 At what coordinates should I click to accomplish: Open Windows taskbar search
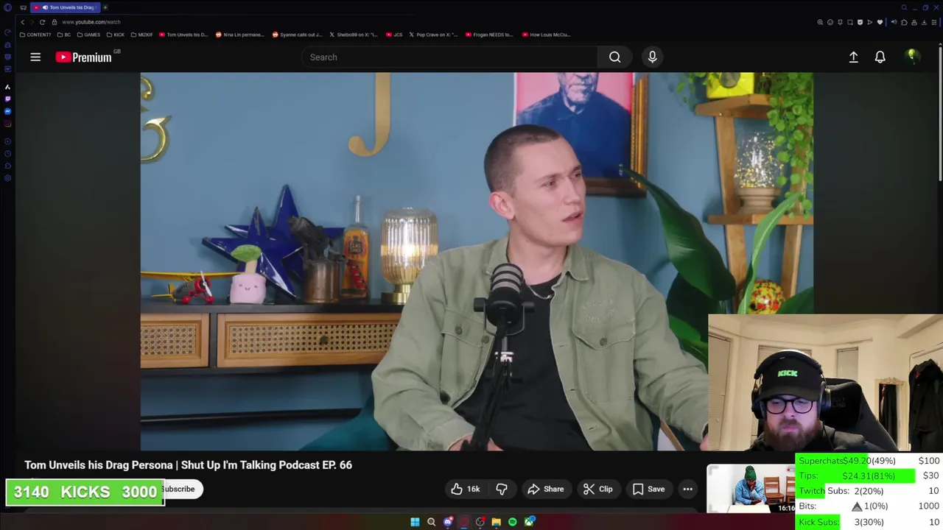431,522
